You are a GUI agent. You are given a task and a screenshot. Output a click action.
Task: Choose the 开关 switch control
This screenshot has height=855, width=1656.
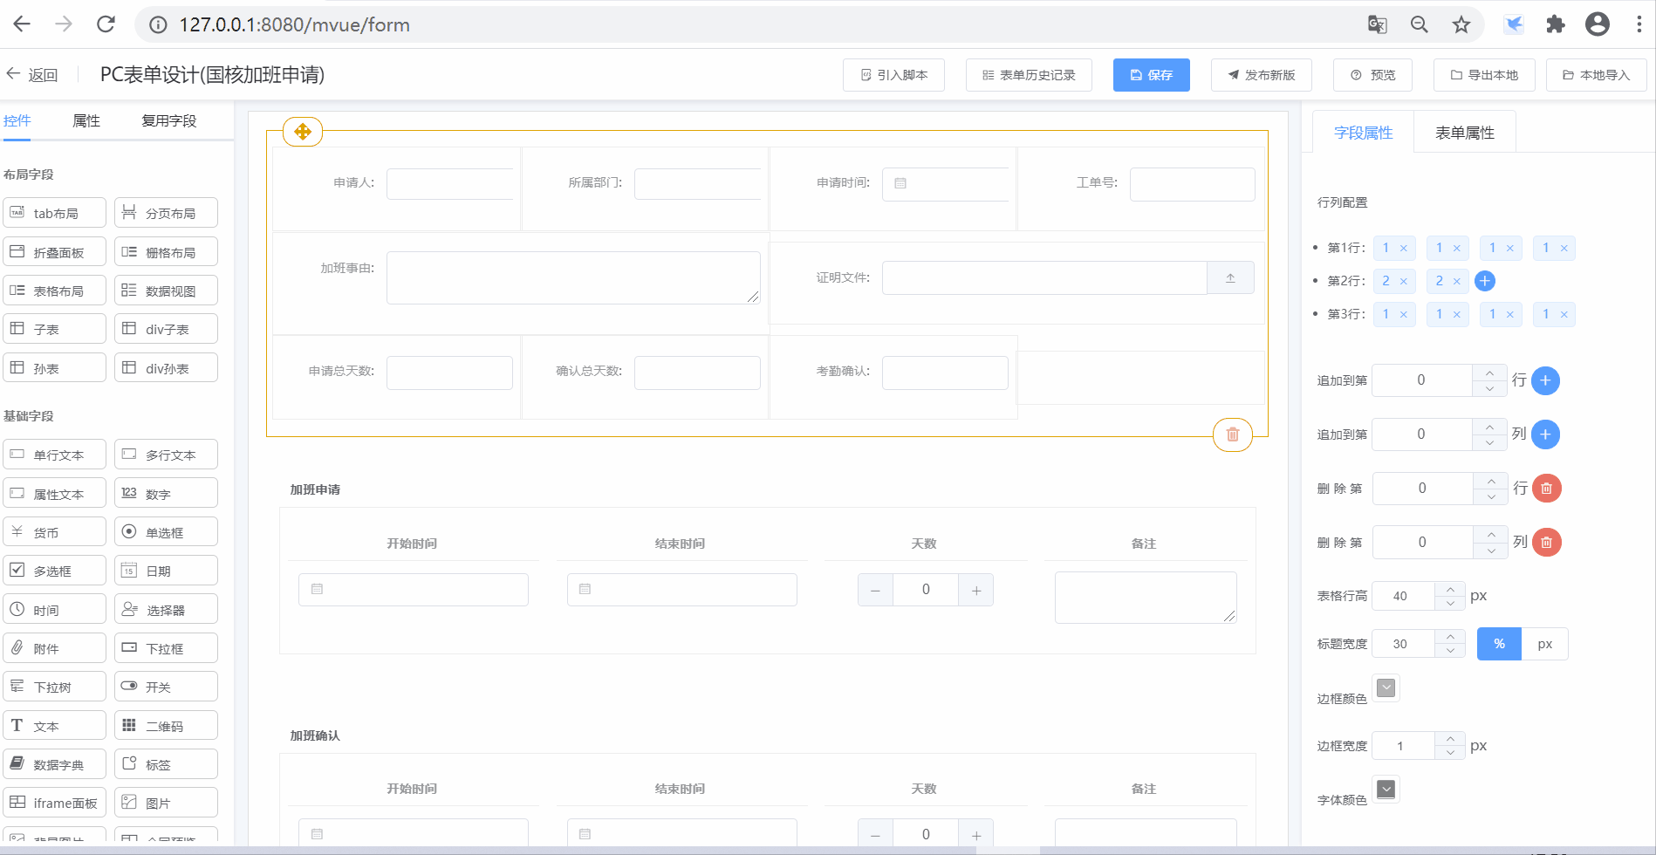click(x=166, y=687)
